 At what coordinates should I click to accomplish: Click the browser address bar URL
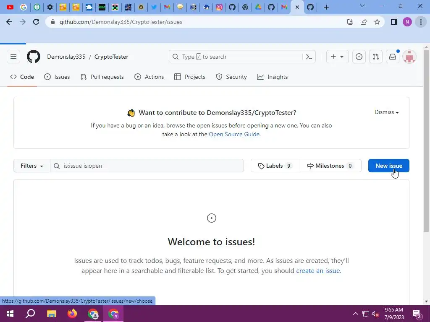[x=121, y=22]
